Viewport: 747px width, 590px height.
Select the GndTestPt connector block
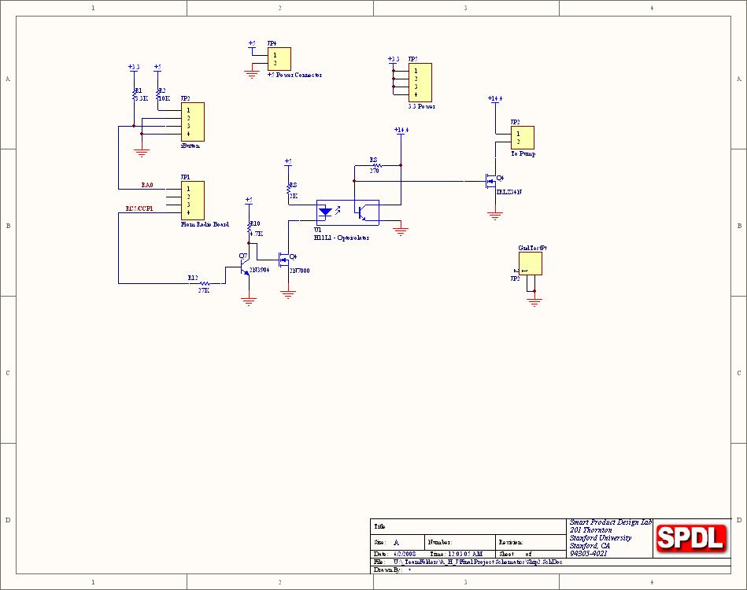530,264
